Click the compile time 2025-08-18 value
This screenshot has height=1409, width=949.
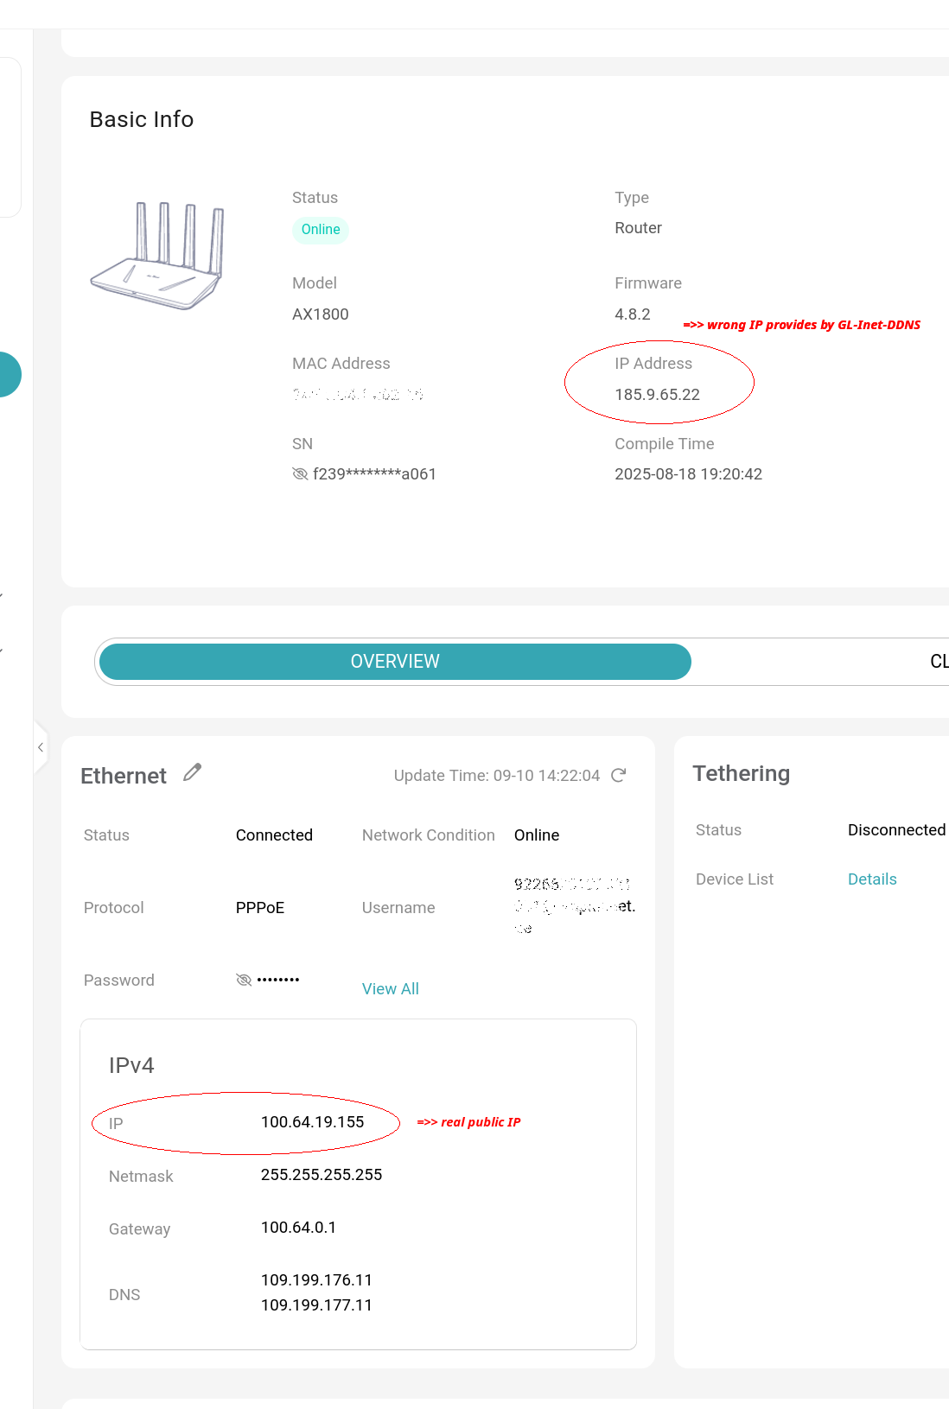click(688, 474)
